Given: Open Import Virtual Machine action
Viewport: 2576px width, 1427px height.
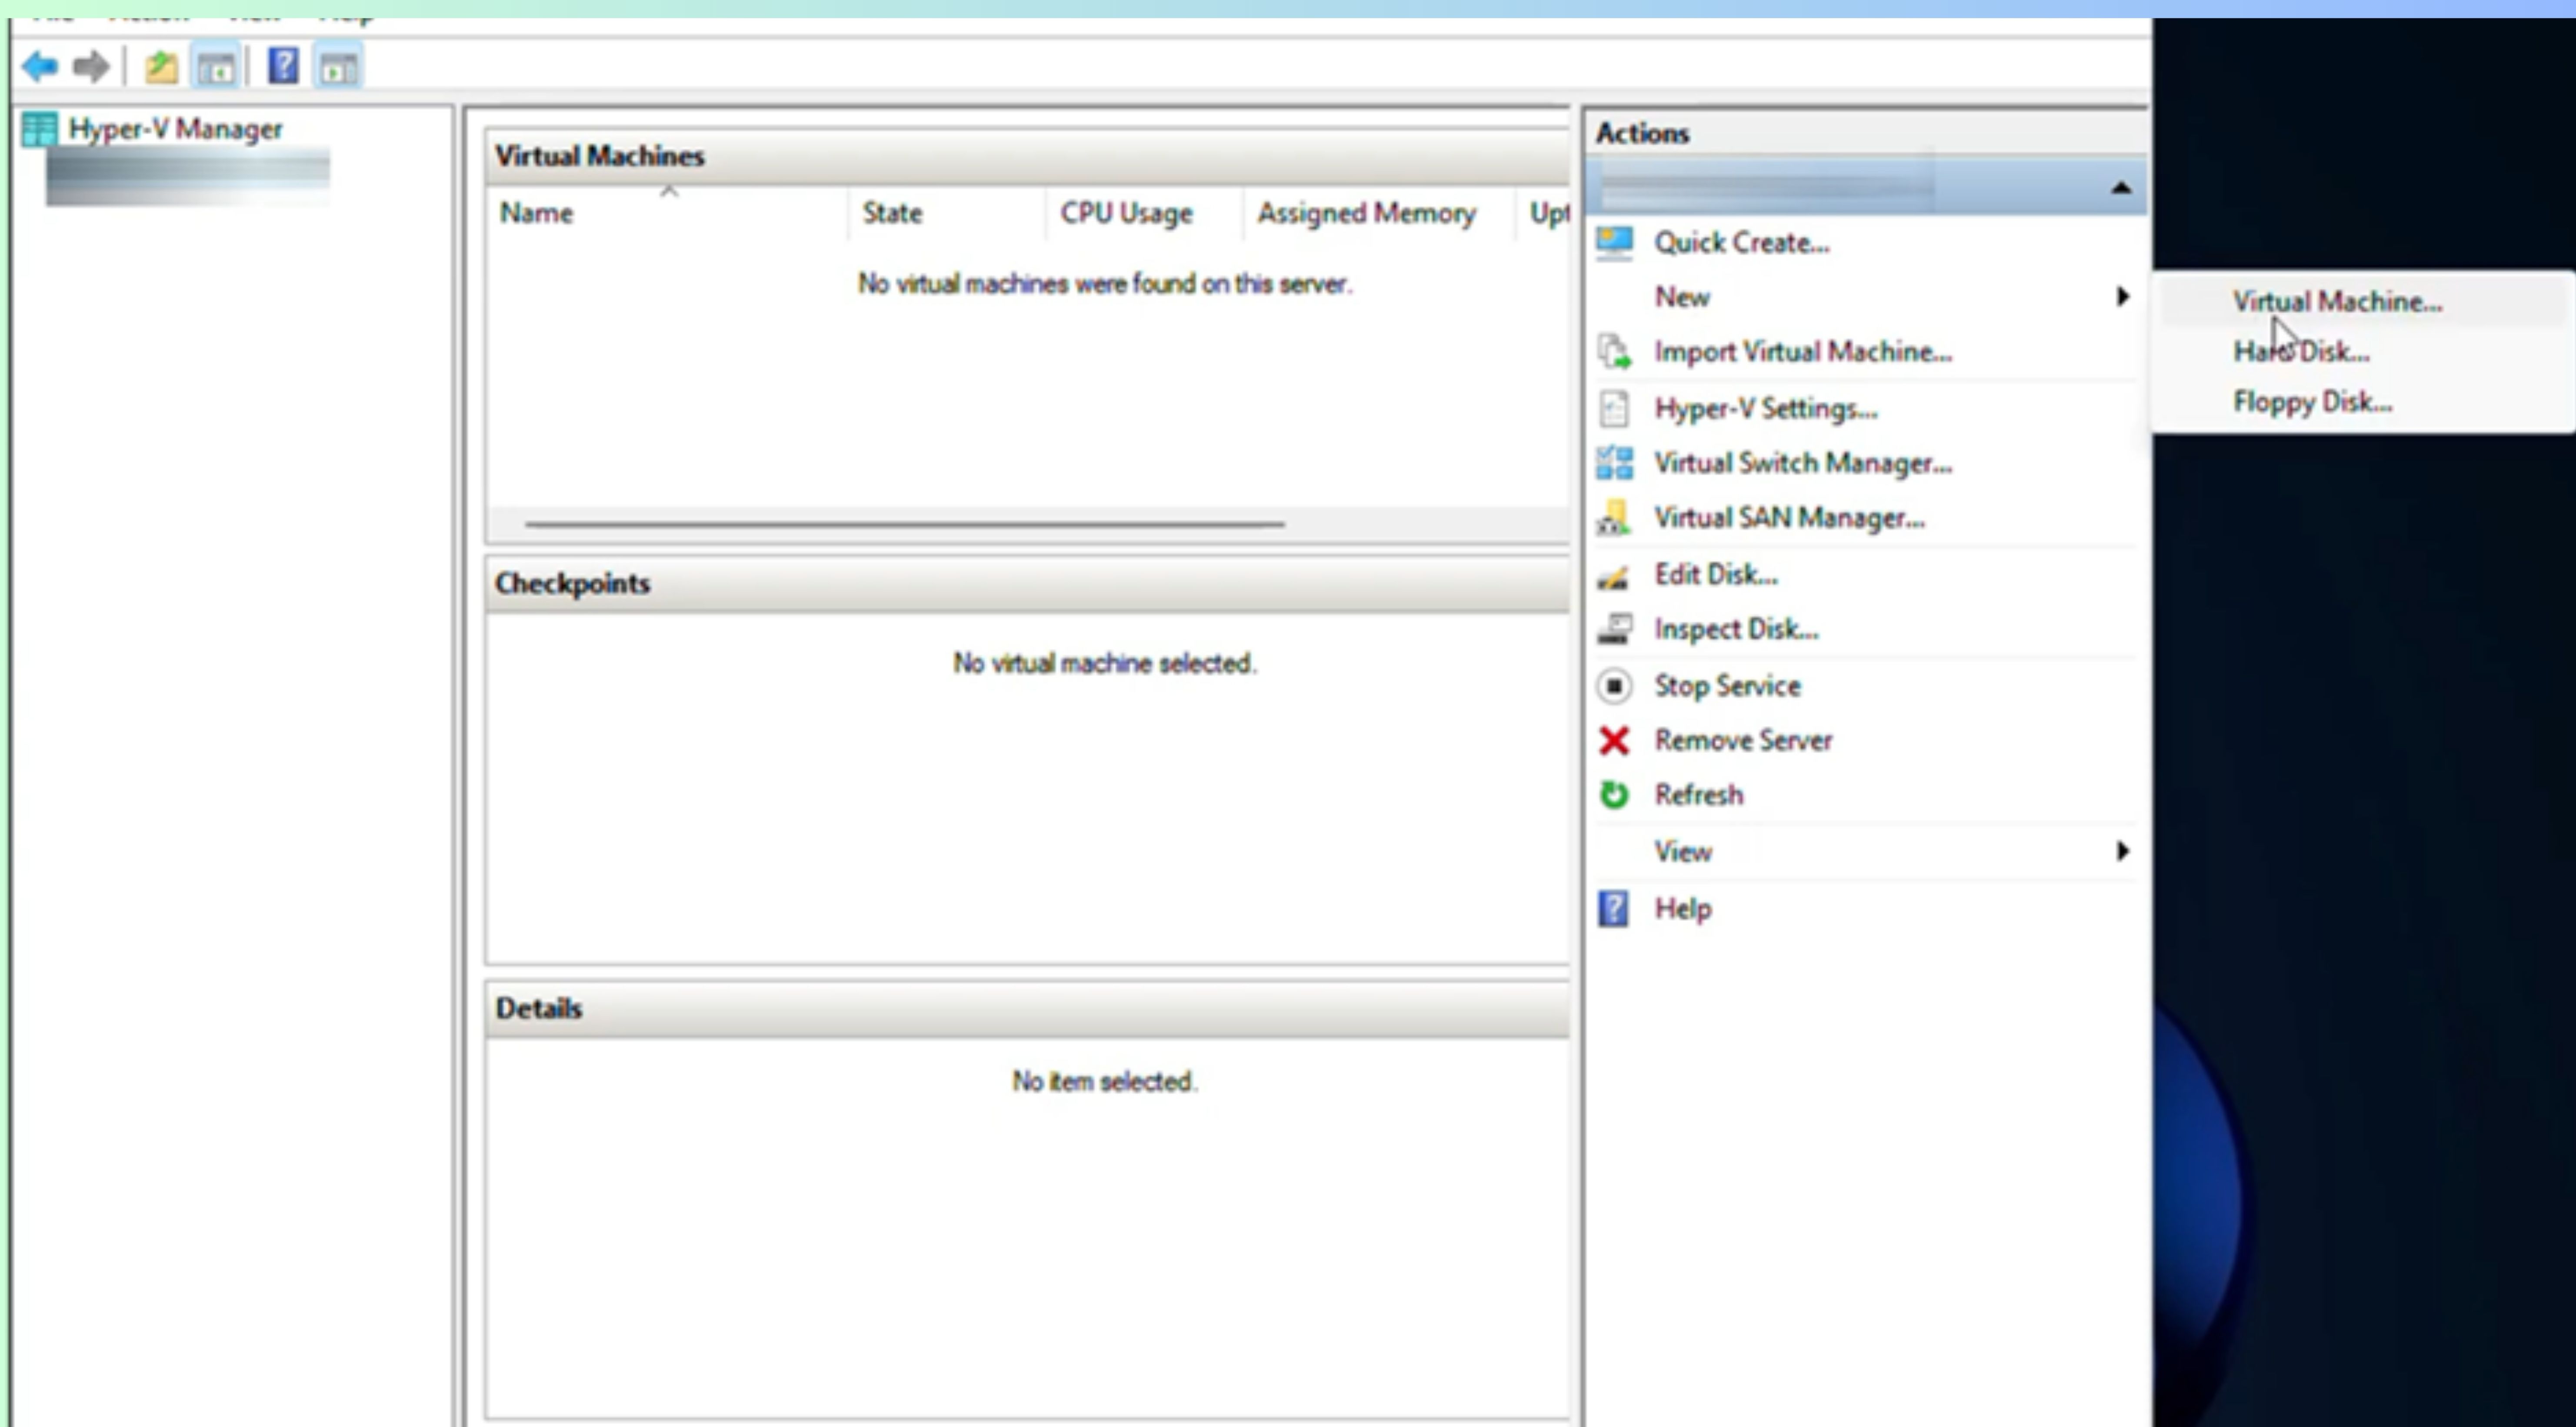Looking at the screenshot, I should tap(1802, 351).
